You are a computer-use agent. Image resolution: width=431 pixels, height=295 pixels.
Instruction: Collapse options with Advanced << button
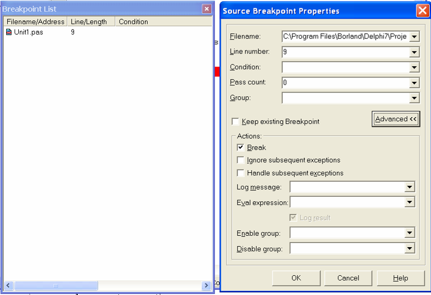point(396,119)
